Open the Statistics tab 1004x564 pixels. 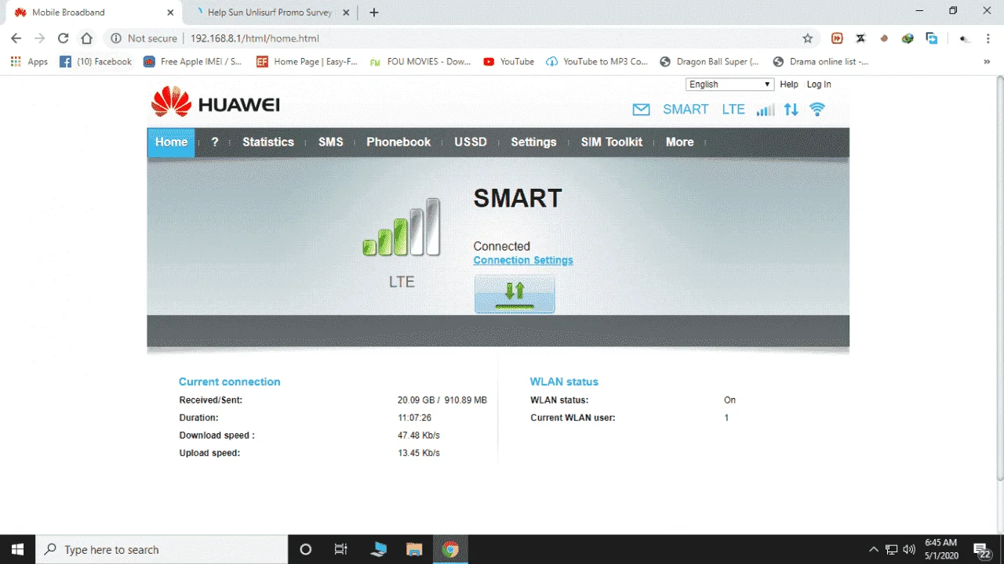(x=268, y=143)
